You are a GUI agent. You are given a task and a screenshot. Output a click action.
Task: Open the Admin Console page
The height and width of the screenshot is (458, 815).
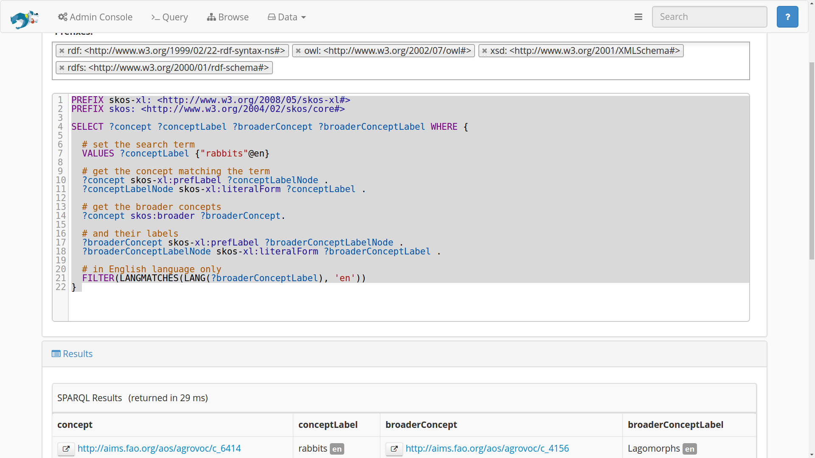coord(96,17)
